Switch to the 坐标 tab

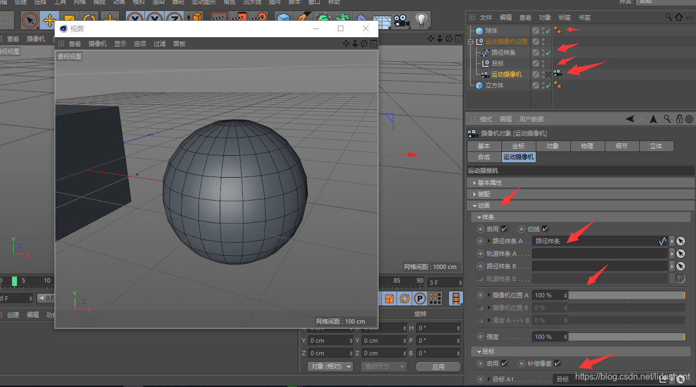[x=518, y=146]
